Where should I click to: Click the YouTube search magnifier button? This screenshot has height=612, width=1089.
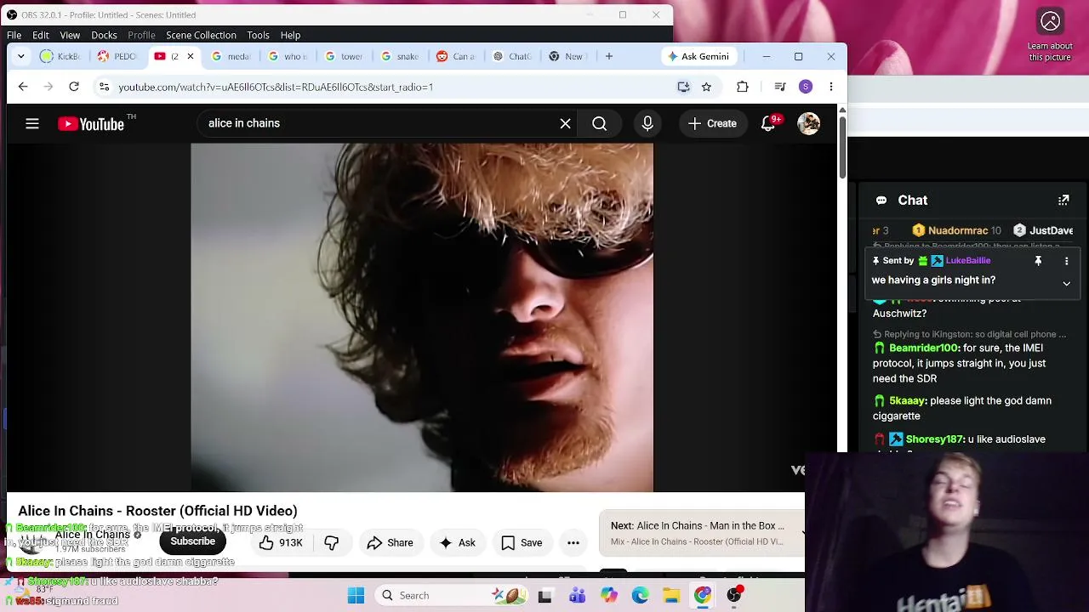599,124
